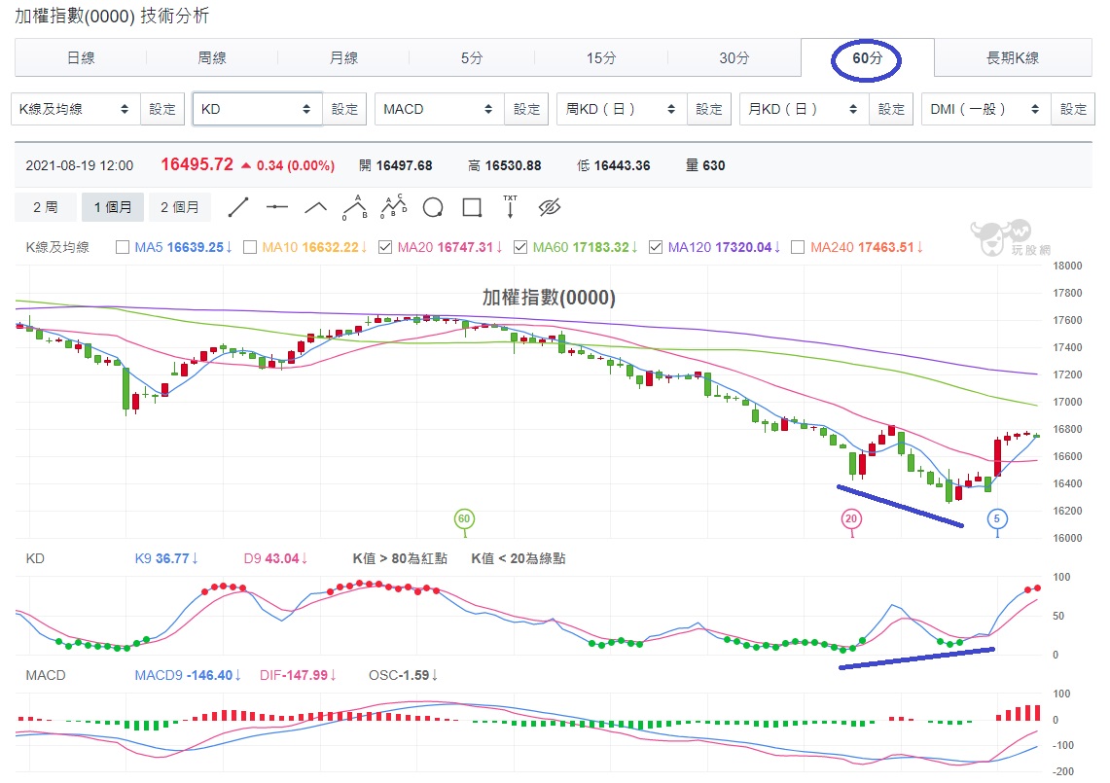1110x783 pixels.
Task: Select the circle drawing tool
Action: [432, 206]
